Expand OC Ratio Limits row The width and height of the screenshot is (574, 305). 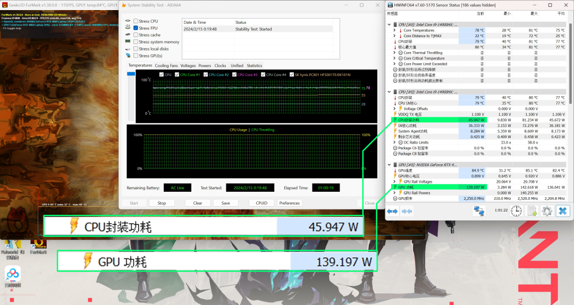tap(394, 142)
